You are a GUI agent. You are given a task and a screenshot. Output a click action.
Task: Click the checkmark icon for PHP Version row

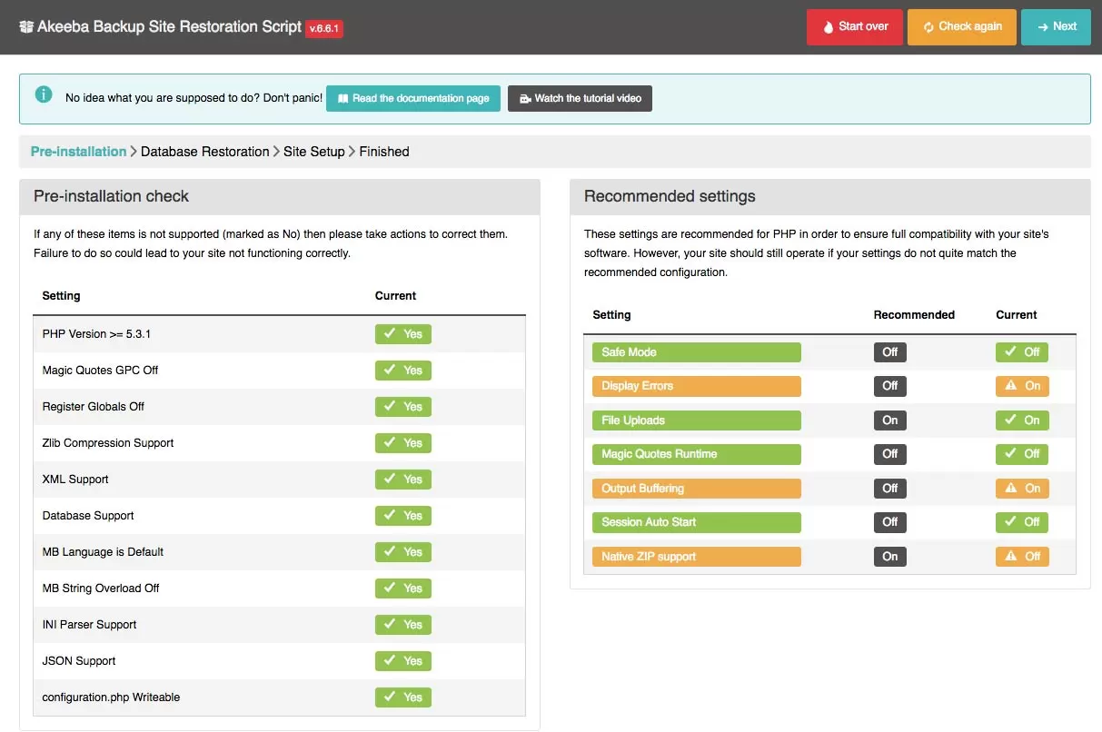coord(389,334)
